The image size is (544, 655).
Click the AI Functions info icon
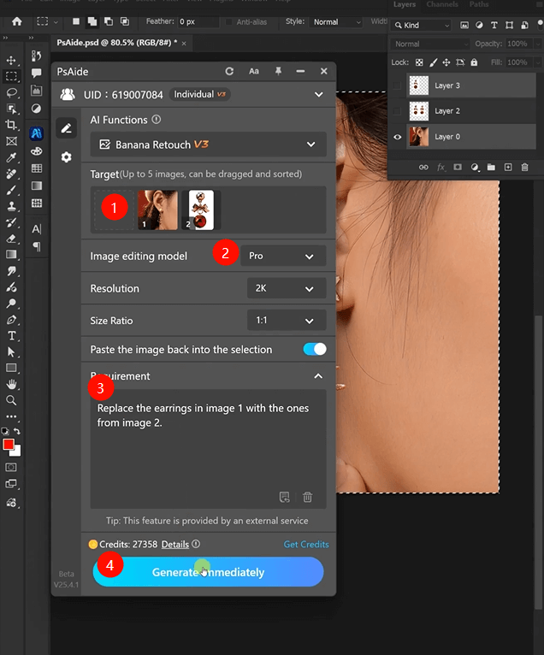pyautogui.click(x=157, y=120)
